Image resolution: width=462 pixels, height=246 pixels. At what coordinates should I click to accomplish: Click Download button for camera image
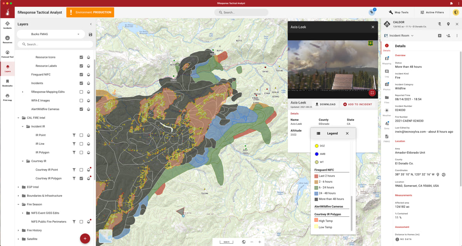tap(325, 104)
